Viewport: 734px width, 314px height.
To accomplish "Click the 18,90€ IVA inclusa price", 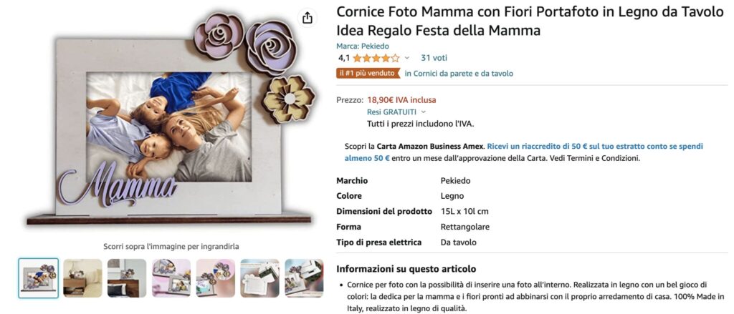I will click(x=401, y=99).
